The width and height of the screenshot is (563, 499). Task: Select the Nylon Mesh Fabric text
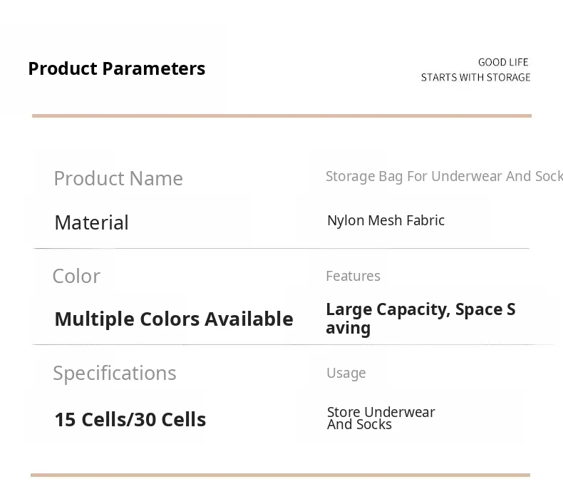coord(386,220)
